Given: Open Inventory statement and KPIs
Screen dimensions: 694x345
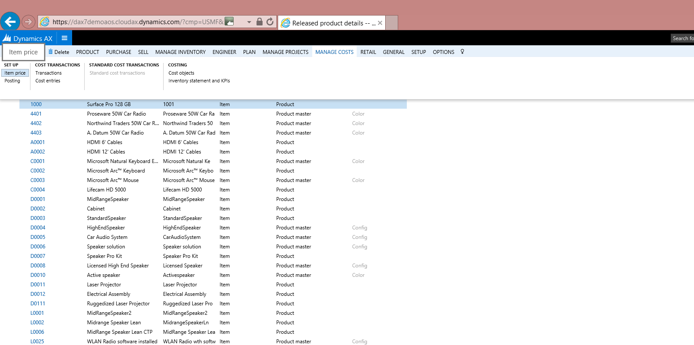Looking at the screenshot, I should pos(199,81).
